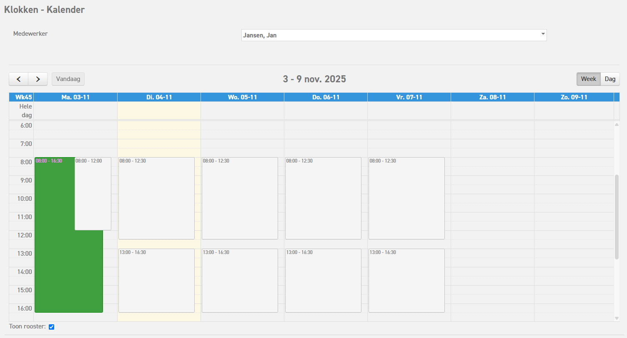This screenshot has width=627, height=338.
Task: Toggle the Toon rooster checkbox
Action: (52, 327)
